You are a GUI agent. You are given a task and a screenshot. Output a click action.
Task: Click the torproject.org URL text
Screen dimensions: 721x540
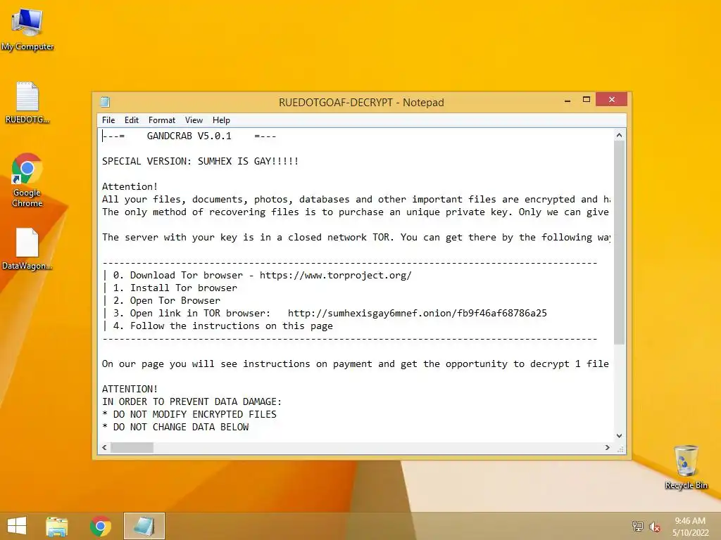point(336,275)
